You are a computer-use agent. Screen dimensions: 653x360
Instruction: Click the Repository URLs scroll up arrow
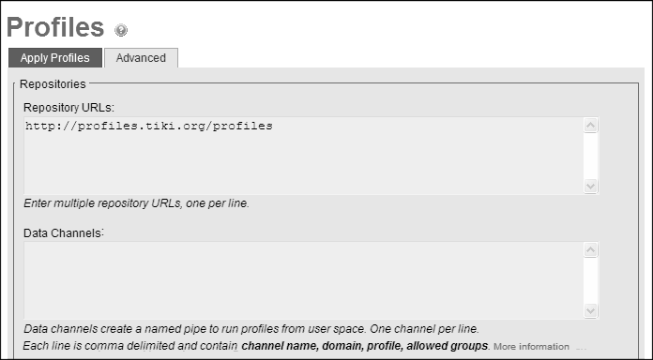point(590,126)
